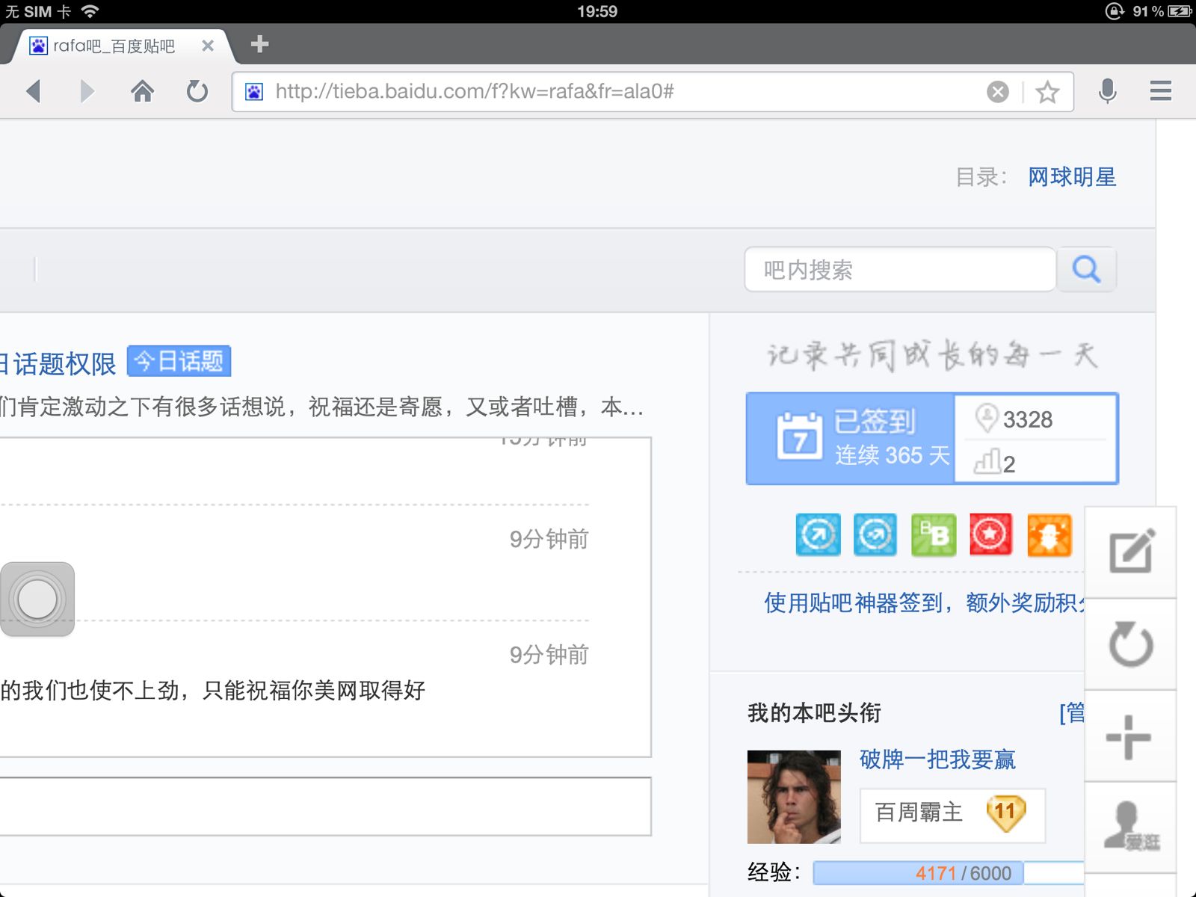Open the 破牌一把我要赢 username link
The height and width of the screenshot is (897, 1196).
pos(937,759)
